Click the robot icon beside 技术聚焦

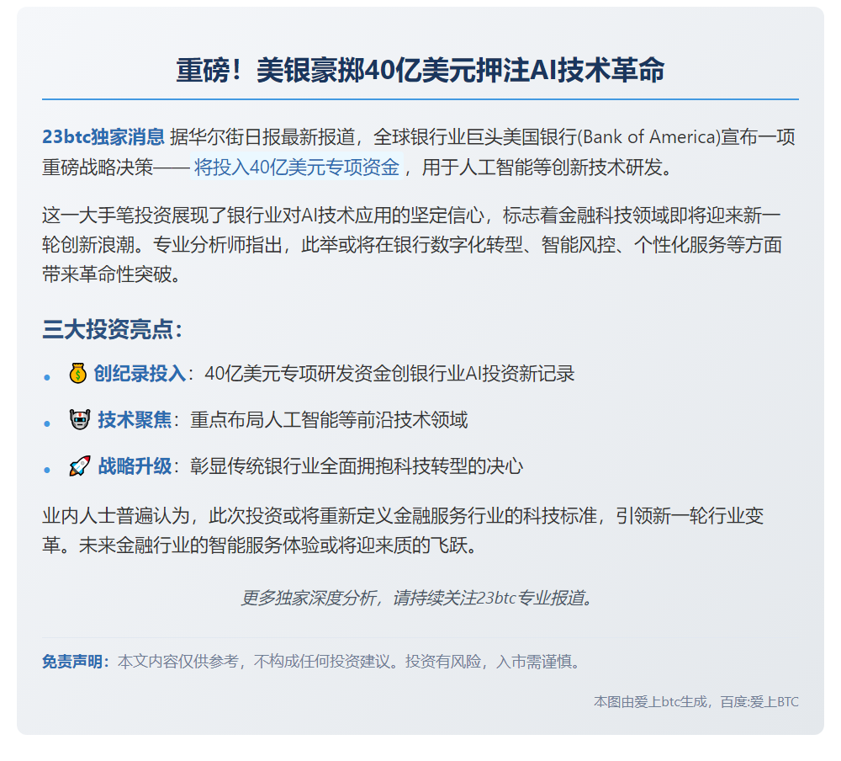[78, 418]
